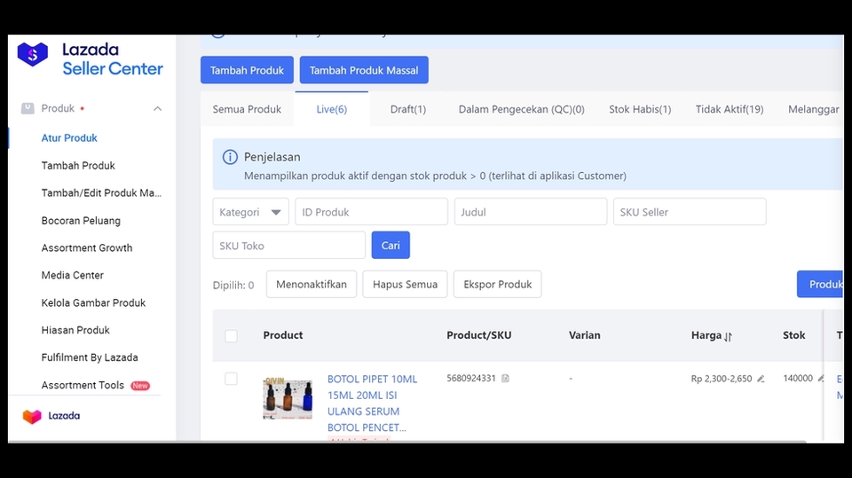Focus the SKU Toko field
Image resolution: width=852 pixels, height=478 pixels.
(288, 246)
